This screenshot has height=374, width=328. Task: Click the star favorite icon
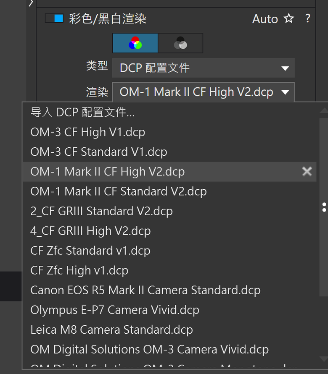tap(289, 18)
